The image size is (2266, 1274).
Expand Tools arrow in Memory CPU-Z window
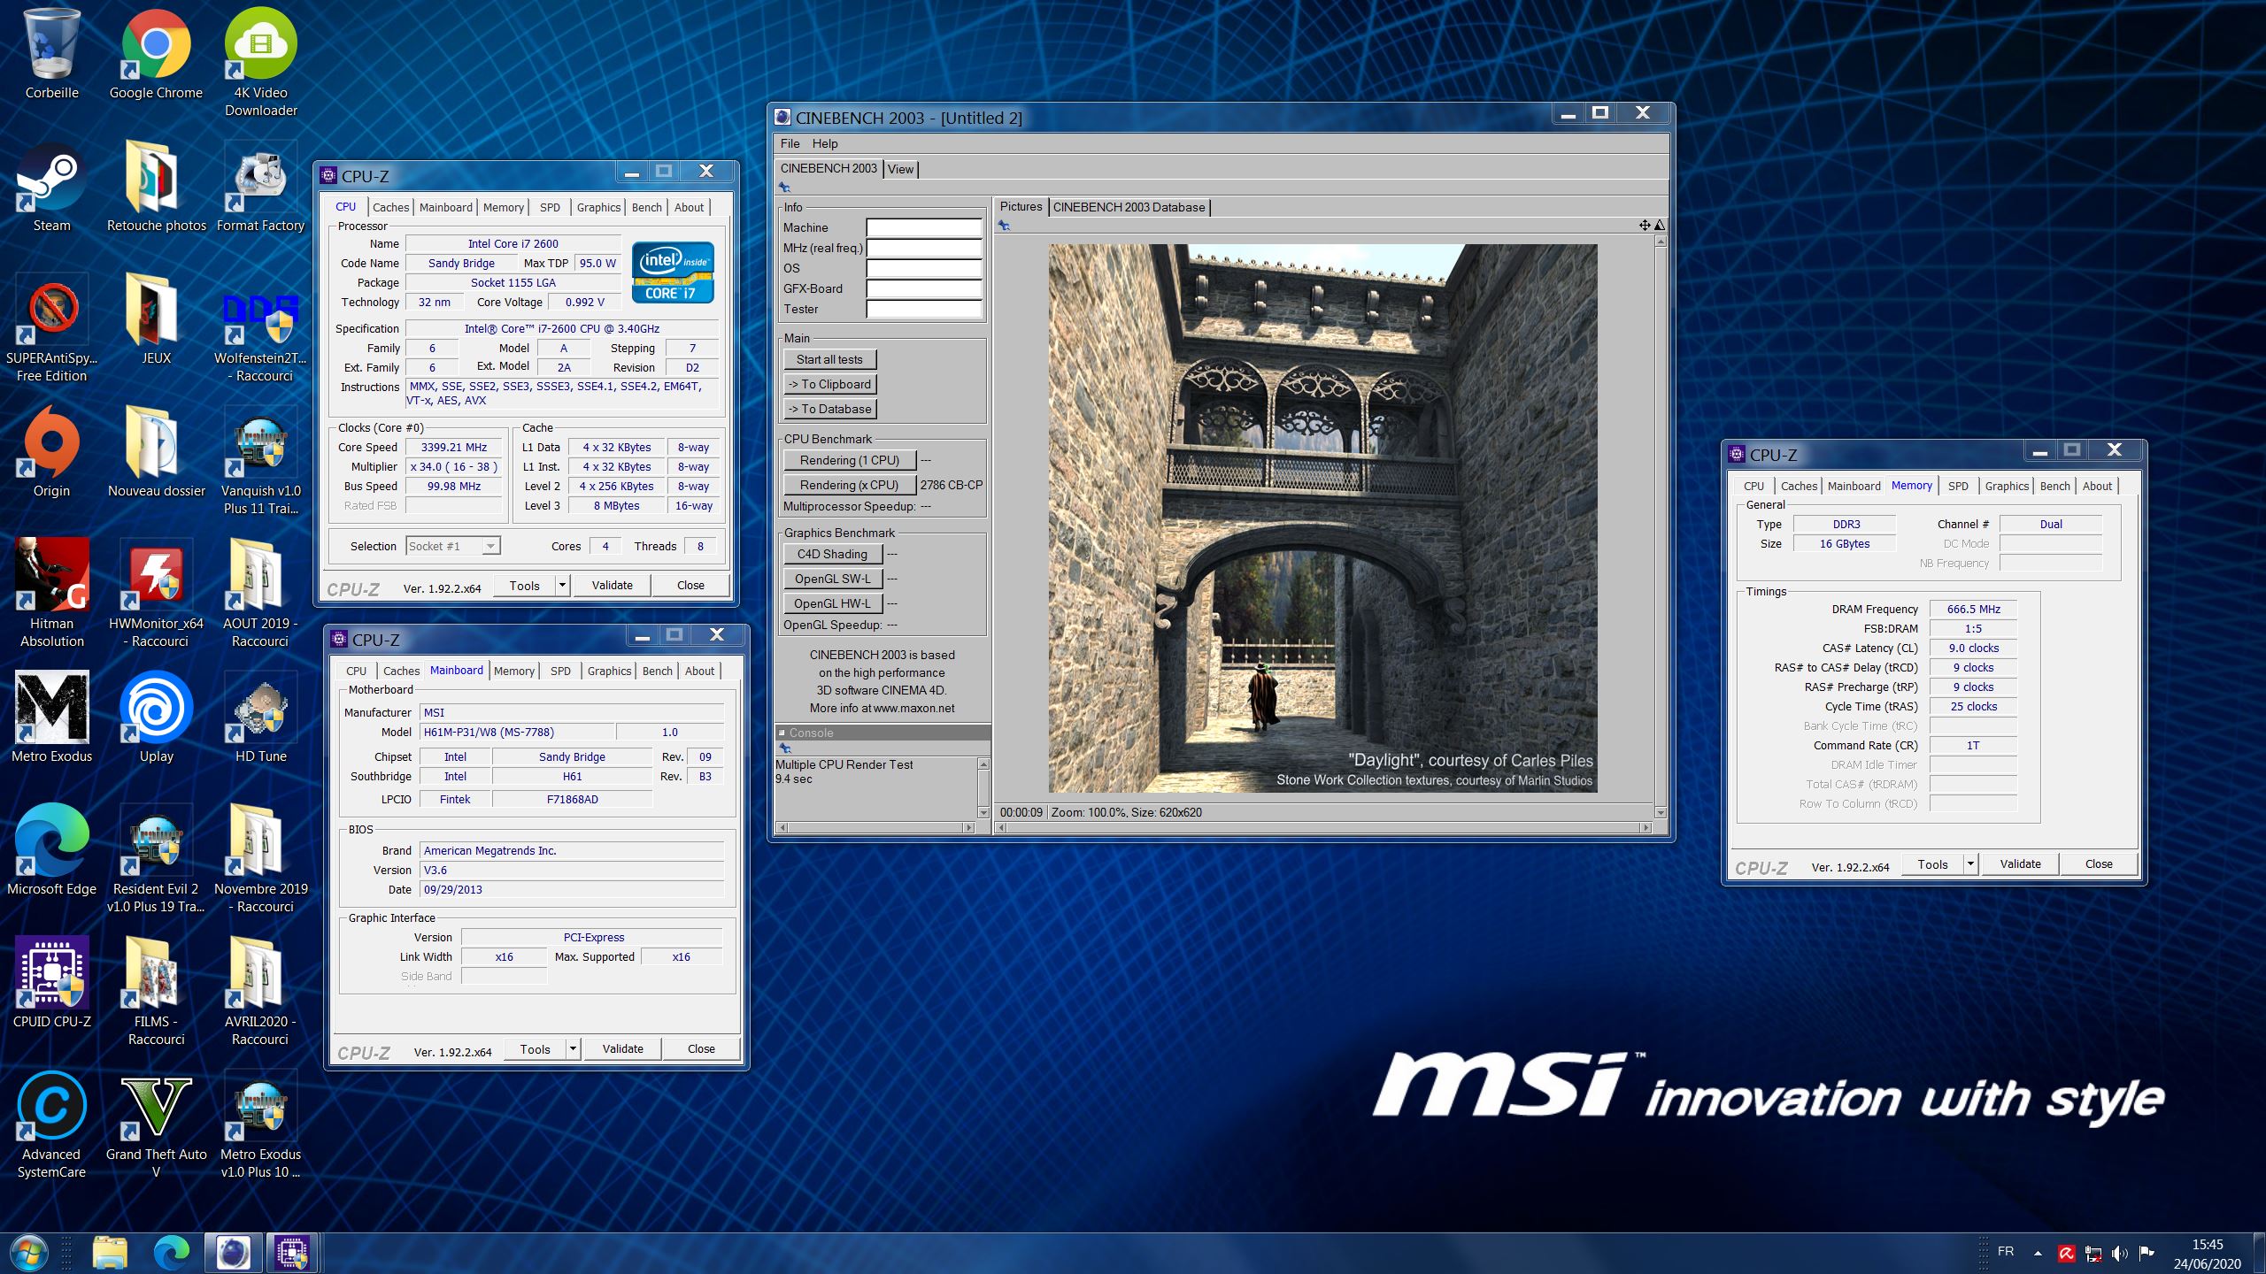[1970, 863]
